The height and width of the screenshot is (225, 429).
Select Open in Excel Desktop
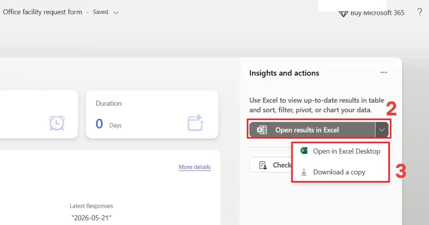pos(340,151)
